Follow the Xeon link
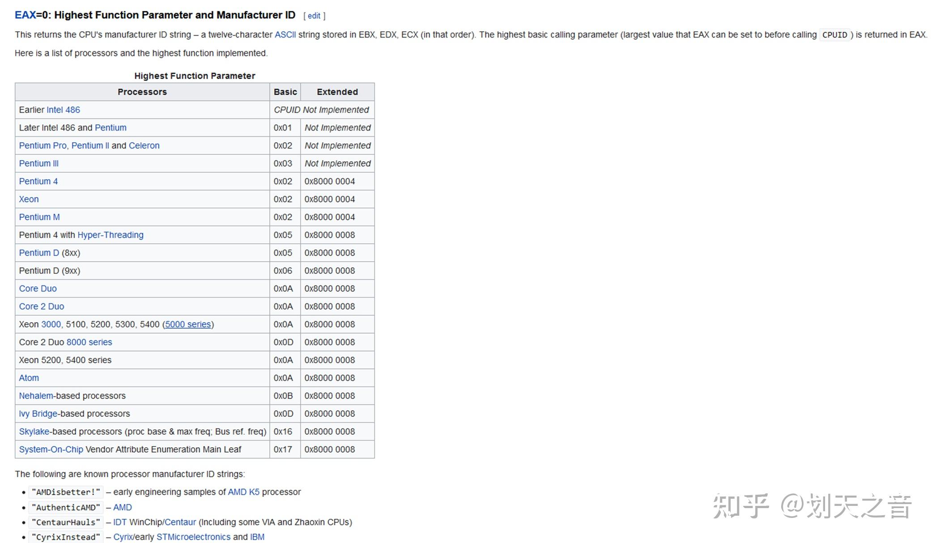The height and width of the screenshot is (543, 936). tap(29, 199)
